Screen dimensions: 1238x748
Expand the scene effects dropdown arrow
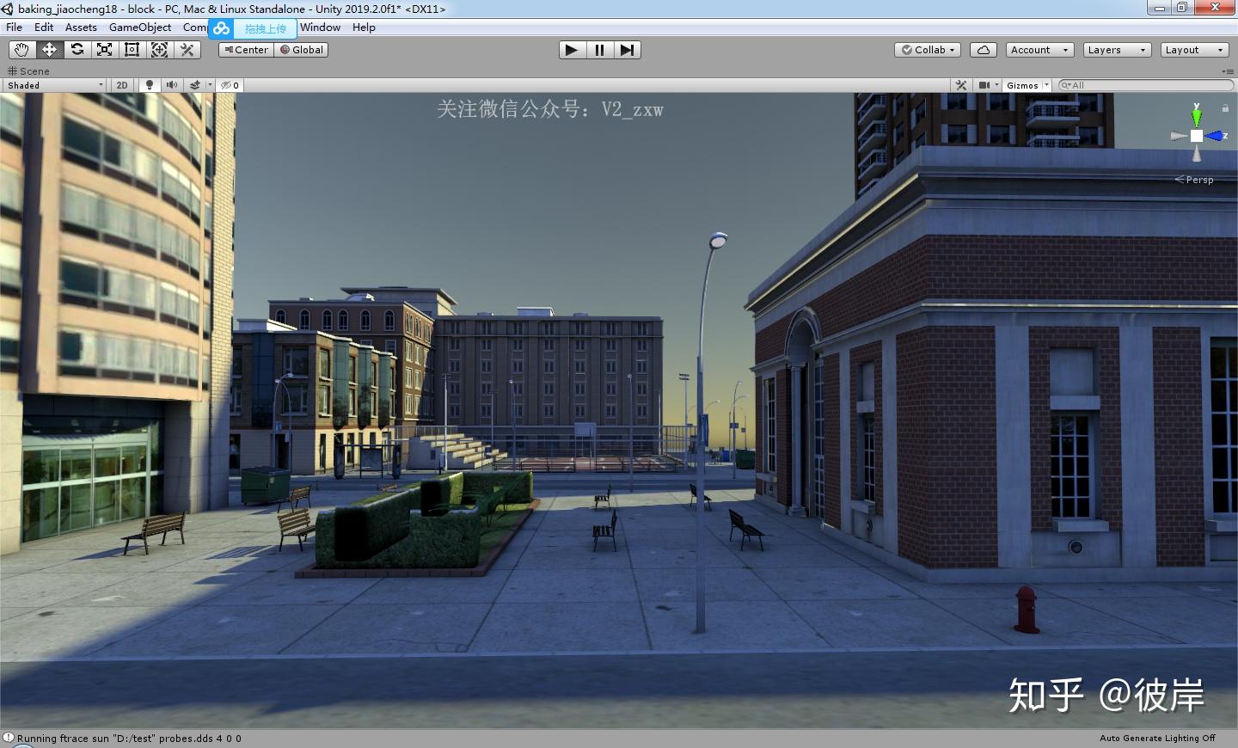tap(209, 85)
